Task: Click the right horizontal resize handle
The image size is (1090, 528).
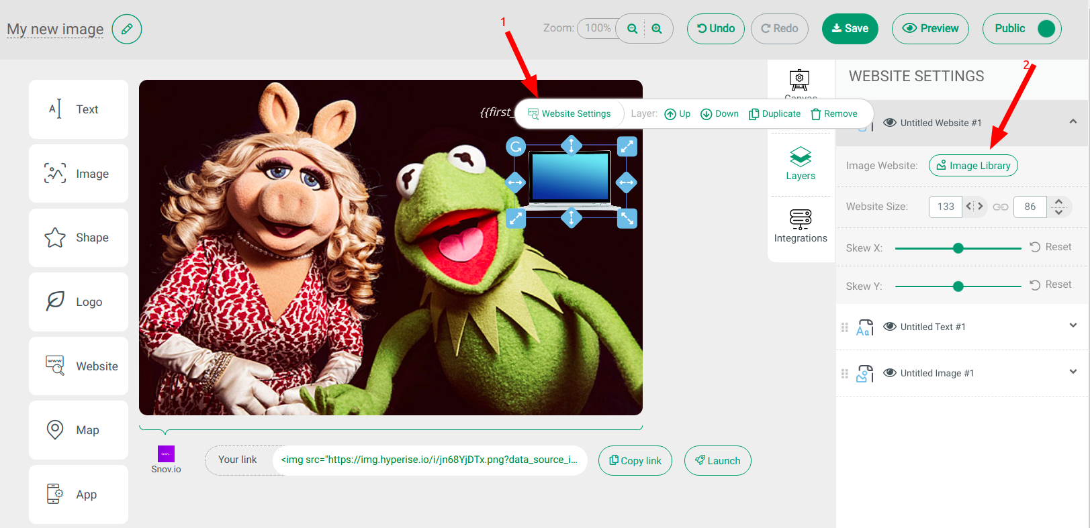Action: tap(627, 182)
